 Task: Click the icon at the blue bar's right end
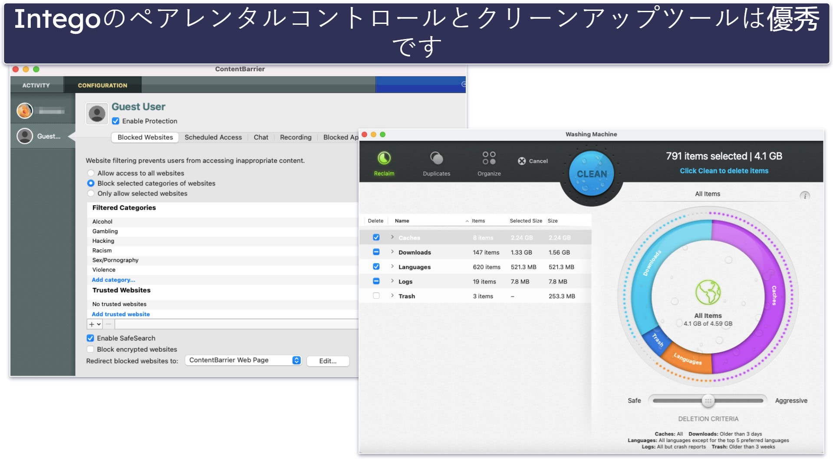[464, 84]
